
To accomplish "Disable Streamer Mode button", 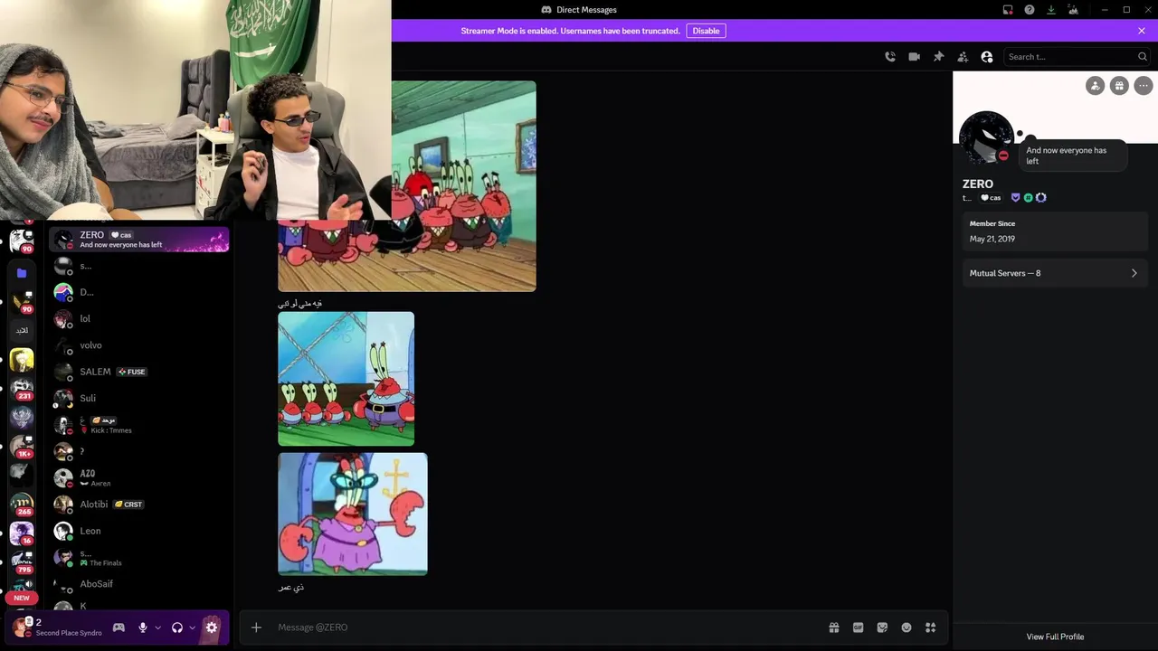I will point(706,31).
